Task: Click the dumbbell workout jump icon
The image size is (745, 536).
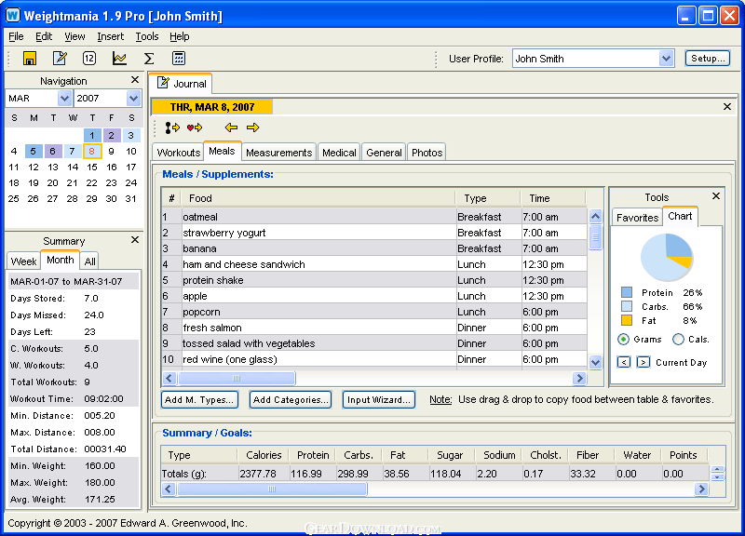Action: pos(172,127)
